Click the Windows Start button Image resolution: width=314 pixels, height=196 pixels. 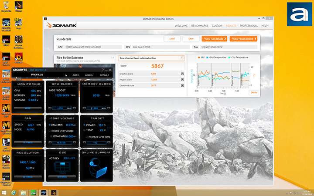click(x=4, y=192)
